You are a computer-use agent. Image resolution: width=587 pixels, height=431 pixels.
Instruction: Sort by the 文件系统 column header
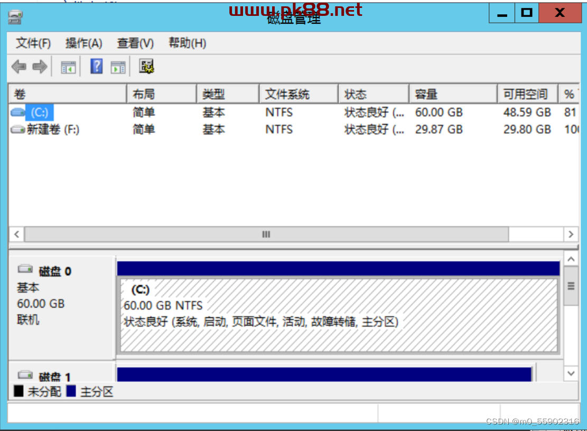287,95
